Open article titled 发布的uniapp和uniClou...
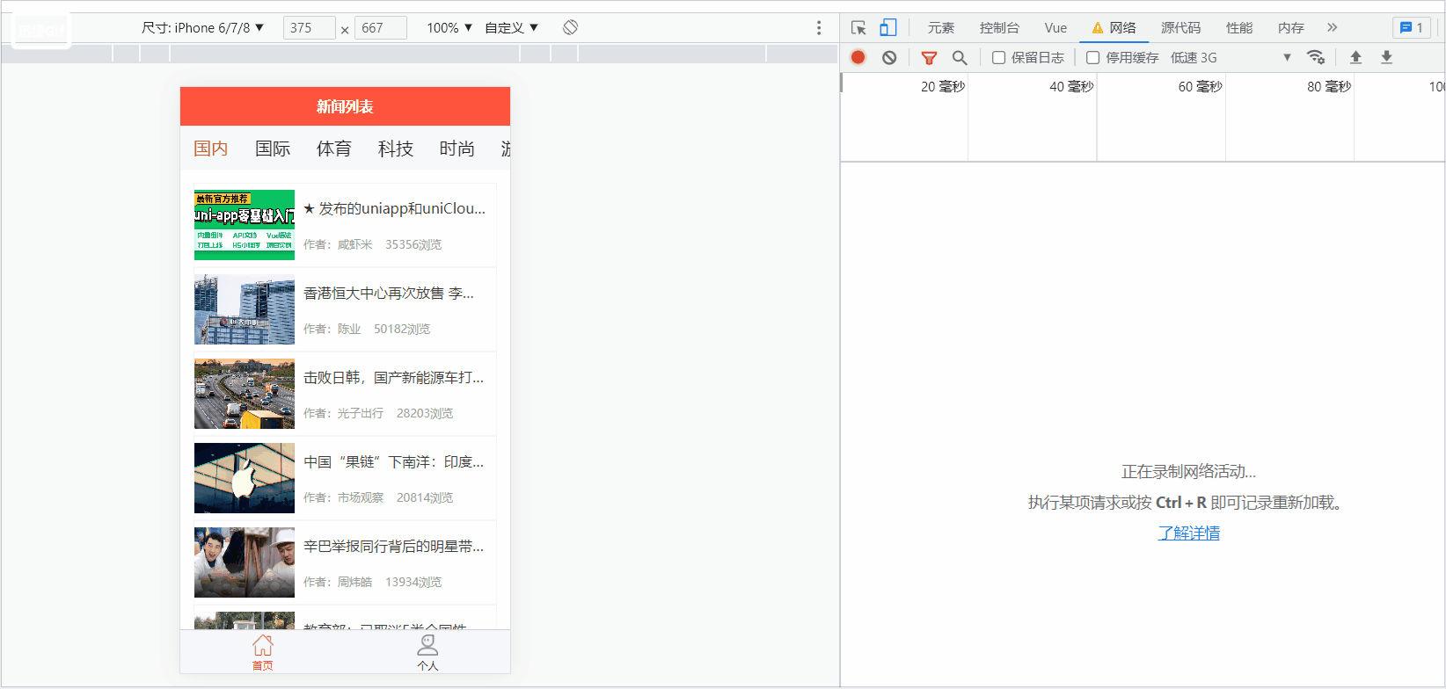Image resolution: width=1446 pixels, height=689 pixels. [395, 208]
